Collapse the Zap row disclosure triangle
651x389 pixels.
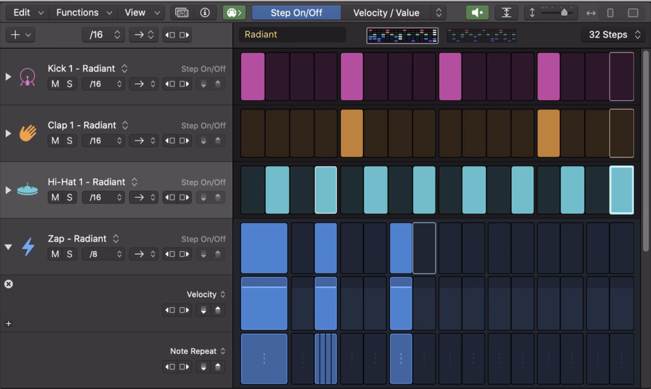pos(8,247)
